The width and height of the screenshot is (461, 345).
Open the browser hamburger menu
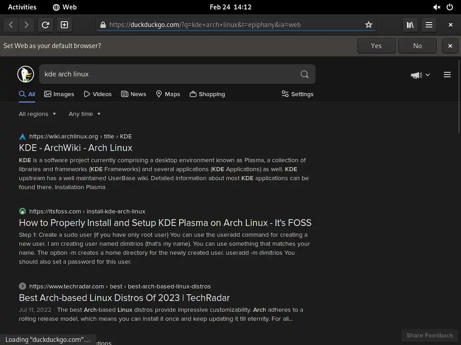tap(429, 25)
